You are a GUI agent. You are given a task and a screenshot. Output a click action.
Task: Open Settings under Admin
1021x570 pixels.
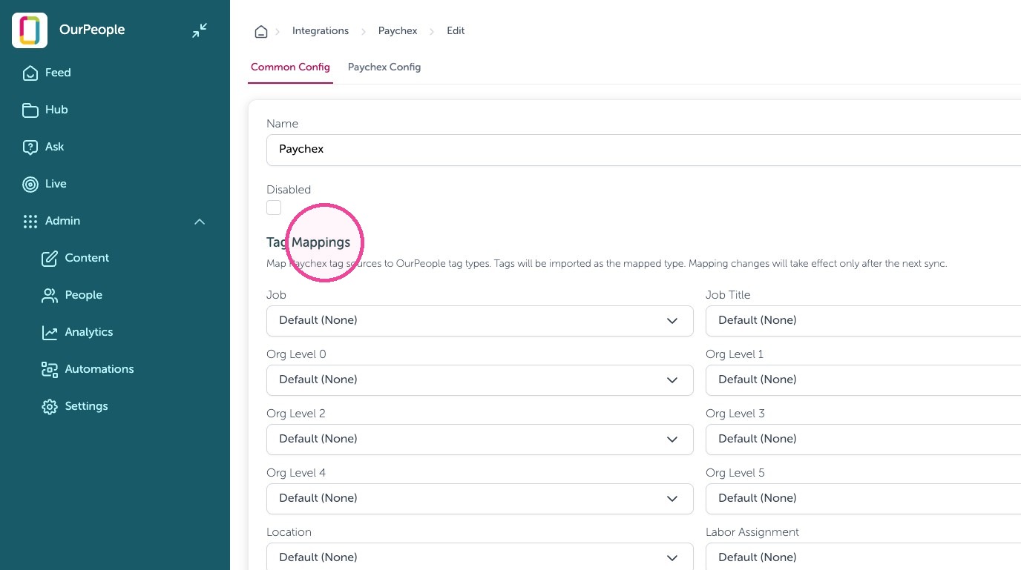(86, 406)
